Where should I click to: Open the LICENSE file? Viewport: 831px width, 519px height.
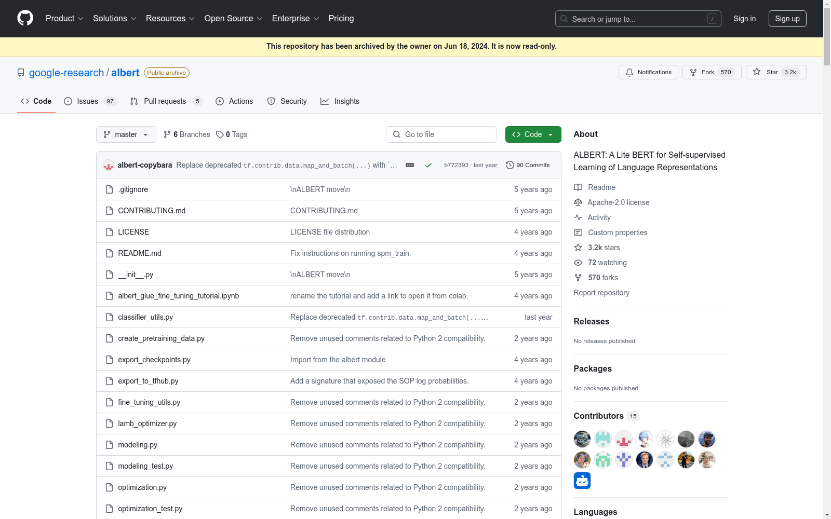coord(133,232)
